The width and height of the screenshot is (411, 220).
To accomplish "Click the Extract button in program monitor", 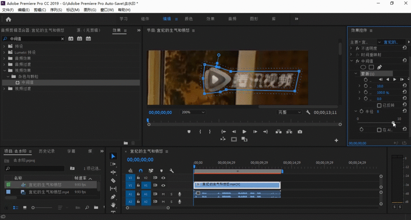I will [289, 132].
